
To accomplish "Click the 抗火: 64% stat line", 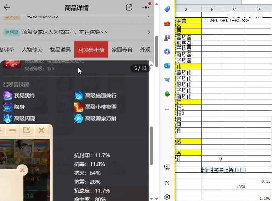I will click(x=87, y=173).
